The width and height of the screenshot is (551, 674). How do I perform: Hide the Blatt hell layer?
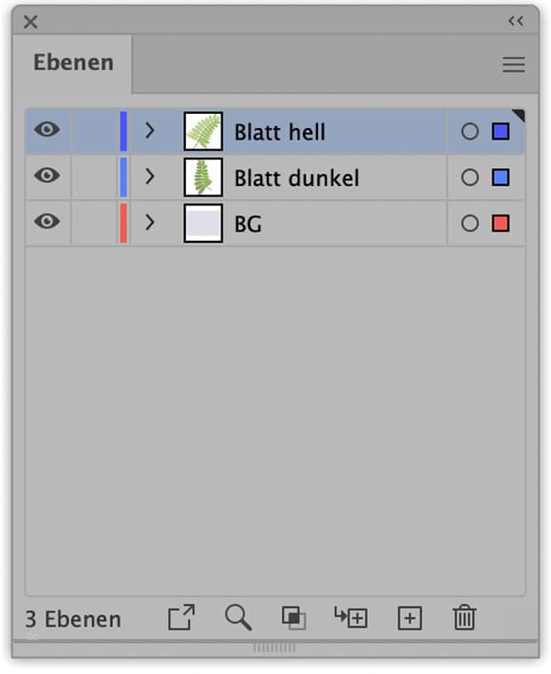pyautogui.click(x=47, y=131)
